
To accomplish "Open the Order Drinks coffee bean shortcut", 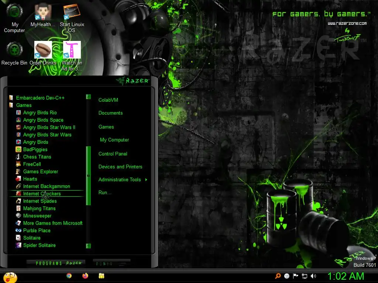I will point(43,53).
